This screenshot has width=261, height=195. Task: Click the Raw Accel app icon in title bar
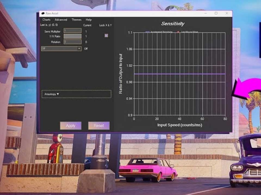pos(43,13)
